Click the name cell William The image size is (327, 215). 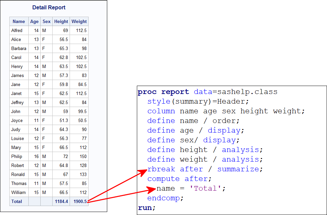tap(18, 192)
